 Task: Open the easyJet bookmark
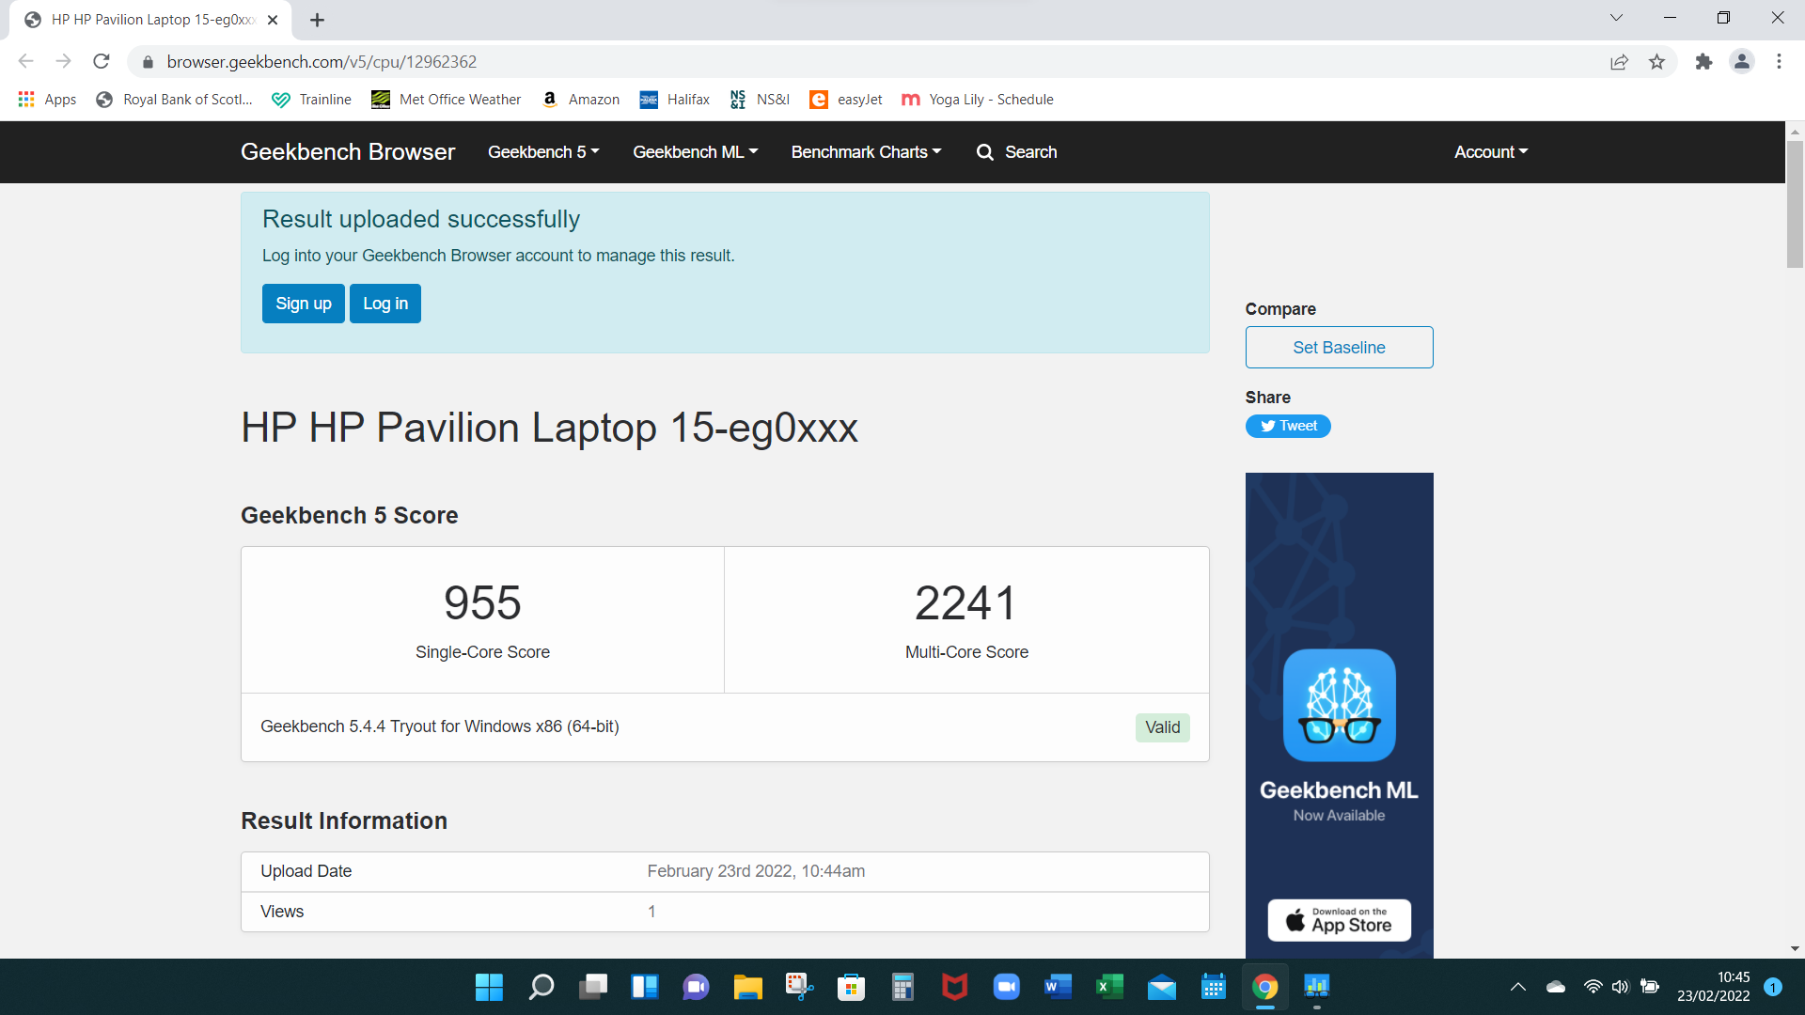point(846,100)
